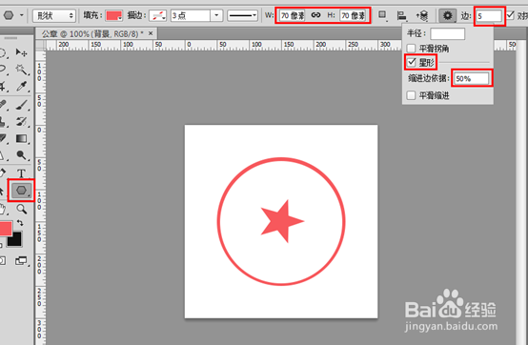The image size is (528, 345).
Task: Select the Magic Wand tool
Action: click(x=22, y=70)
